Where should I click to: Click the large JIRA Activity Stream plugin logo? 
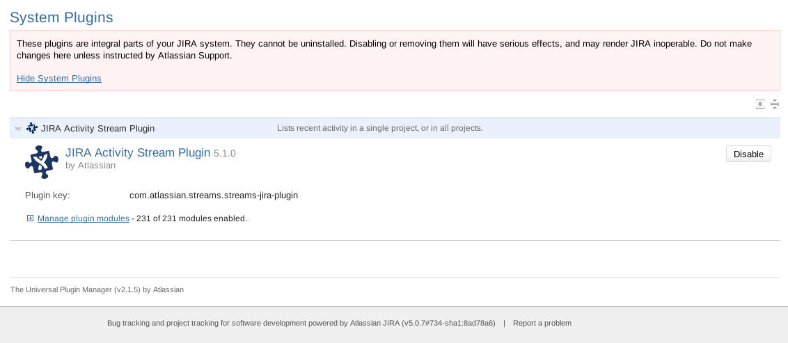pos(42,161)
